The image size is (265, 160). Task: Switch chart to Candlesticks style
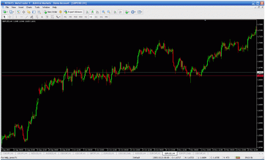[92, 12]
